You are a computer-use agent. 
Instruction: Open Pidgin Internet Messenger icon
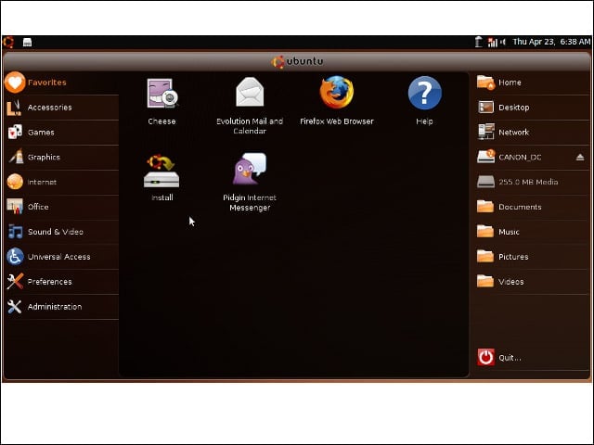pyautogui.click(x=250, y=169)
